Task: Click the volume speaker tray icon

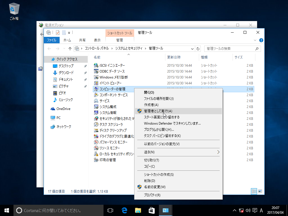Action: [x=248, y=210]
